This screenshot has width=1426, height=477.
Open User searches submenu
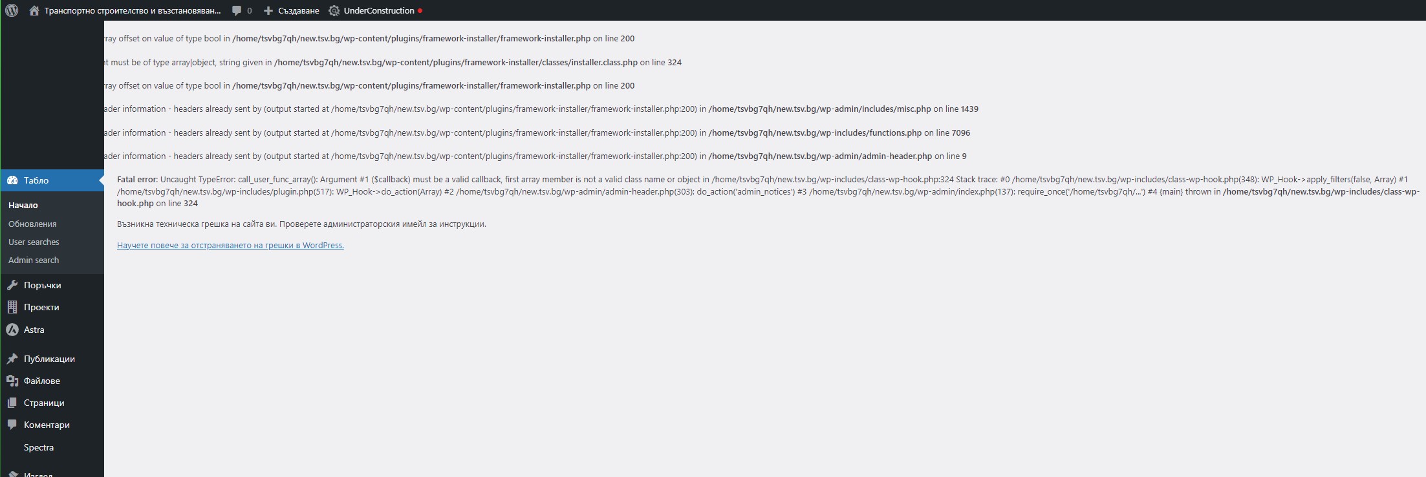pos(34,242)
